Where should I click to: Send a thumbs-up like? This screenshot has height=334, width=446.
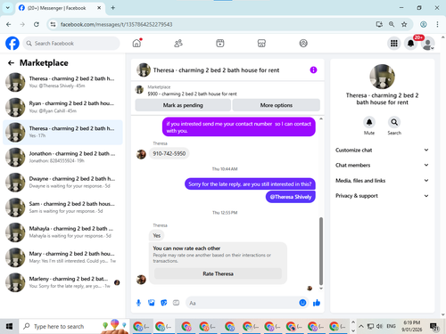tap(317, 303)
